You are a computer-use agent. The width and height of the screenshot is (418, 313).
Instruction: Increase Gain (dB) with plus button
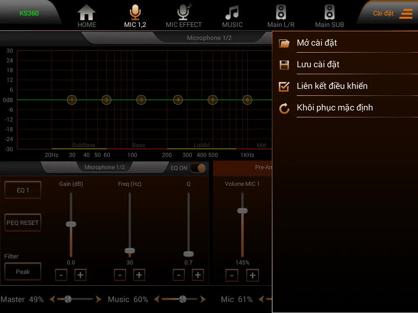click(x=80, y=275)
